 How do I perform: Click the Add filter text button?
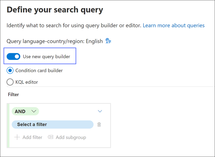(32, 137)
